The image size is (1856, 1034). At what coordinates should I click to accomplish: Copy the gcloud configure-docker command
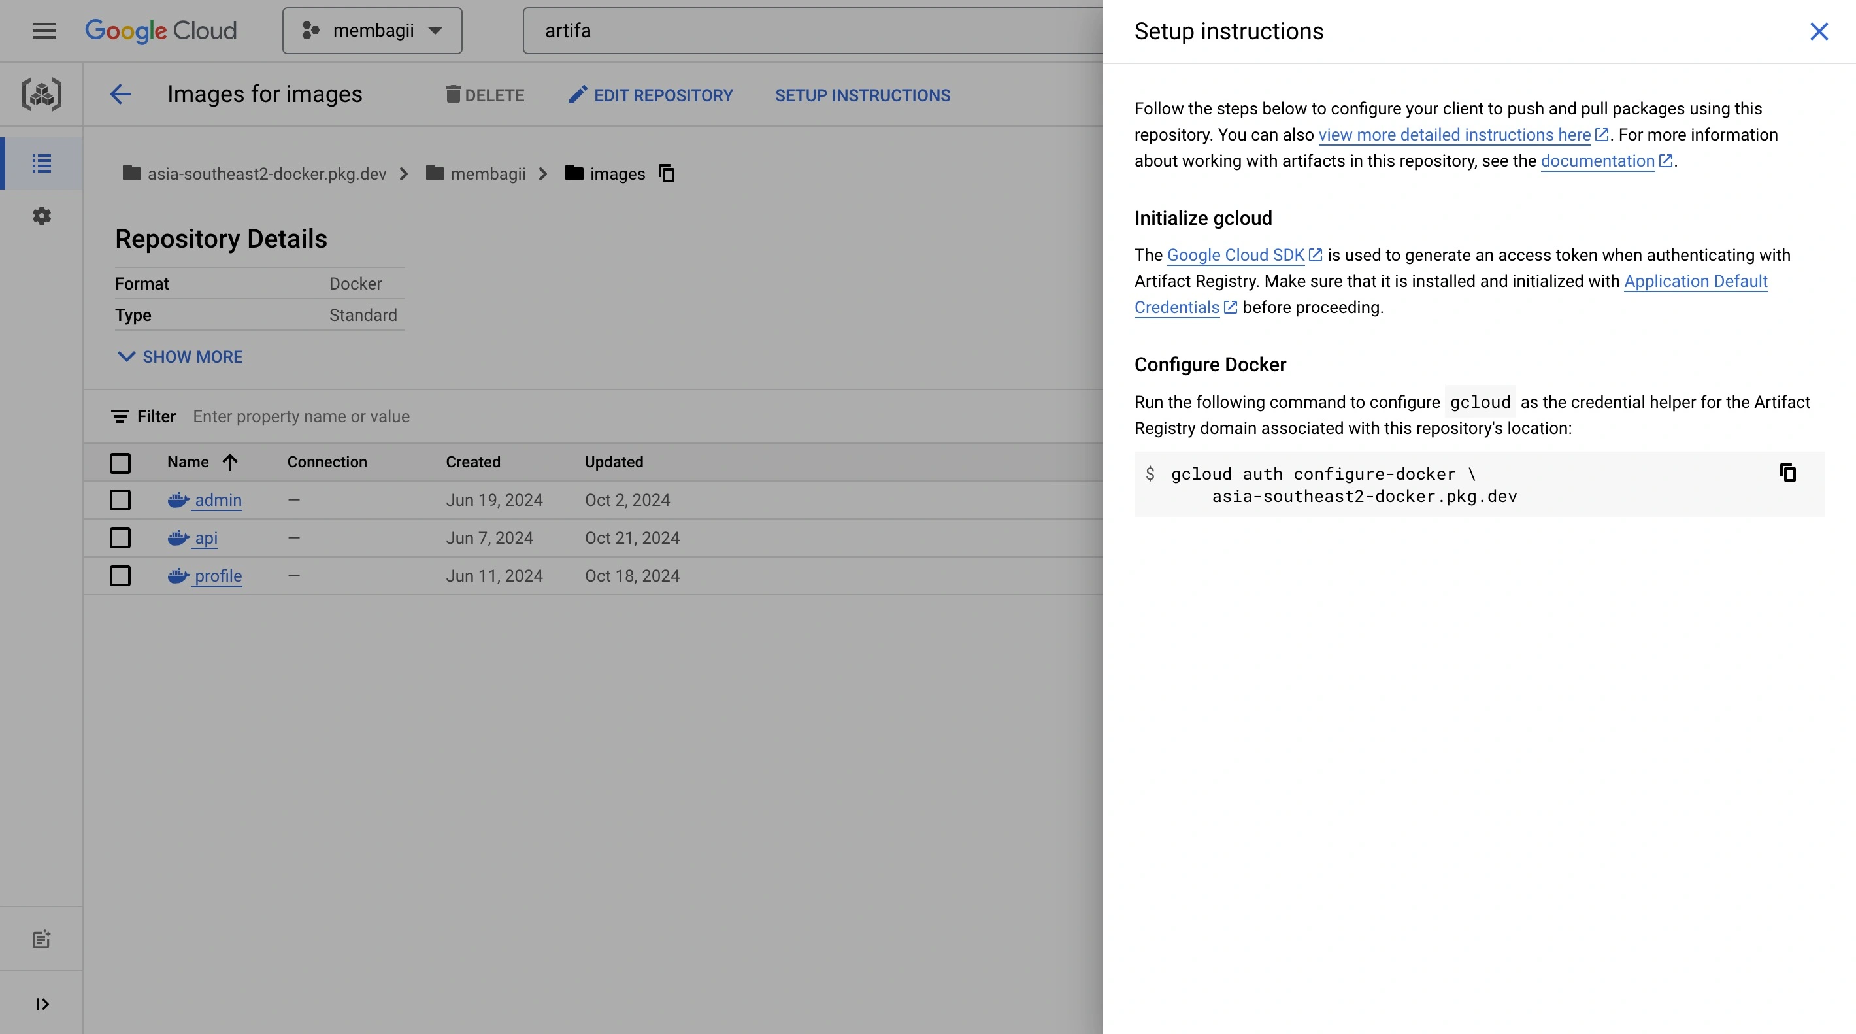point(1787,473)
